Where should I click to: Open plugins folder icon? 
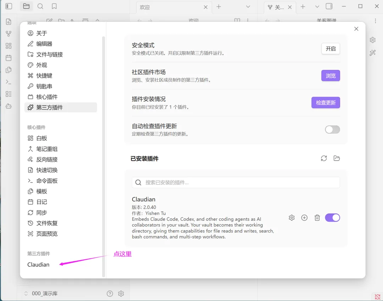pos(337,158)
